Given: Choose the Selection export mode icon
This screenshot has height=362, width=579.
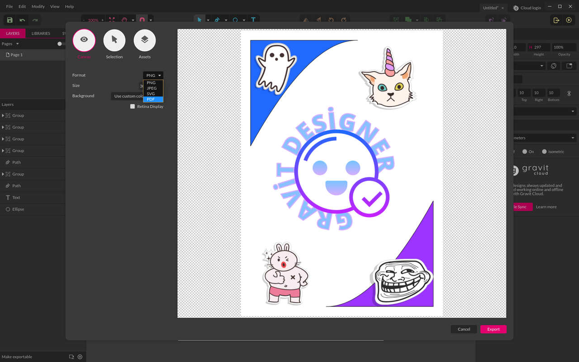Looking at the screenshot, I should click(x=114, y=41).
